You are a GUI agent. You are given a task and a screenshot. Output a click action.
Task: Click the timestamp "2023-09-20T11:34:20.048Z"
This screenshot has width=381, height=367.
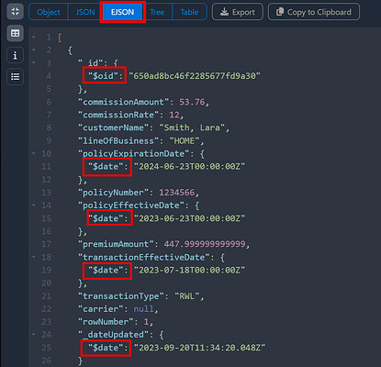pyautogui.click(x=199, y=348)
